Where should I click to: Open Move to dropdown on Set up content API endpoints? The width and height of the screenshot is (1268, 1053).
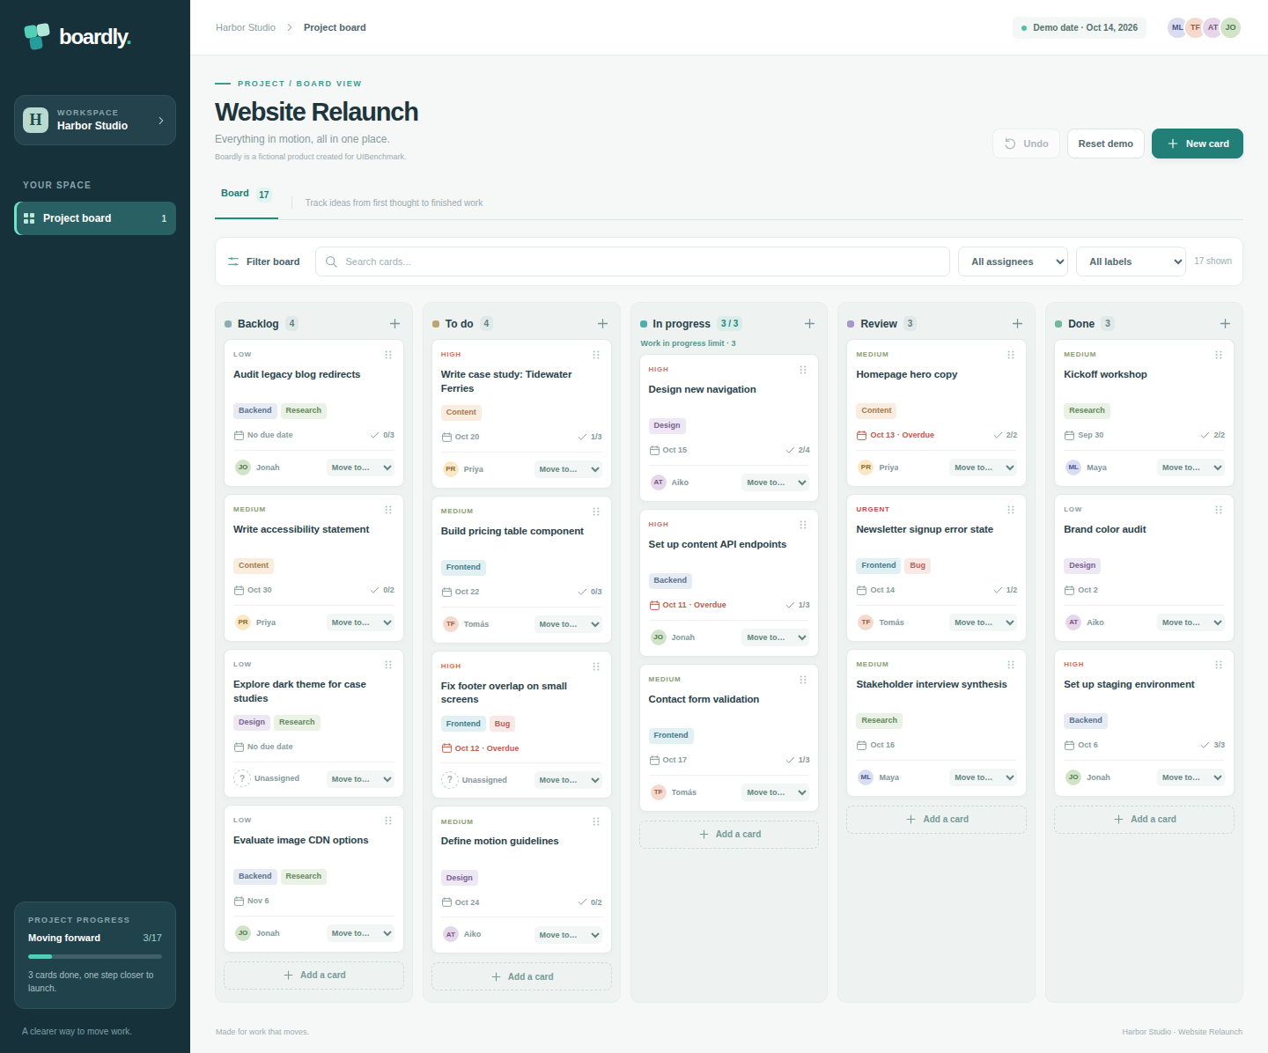(775, 637)
